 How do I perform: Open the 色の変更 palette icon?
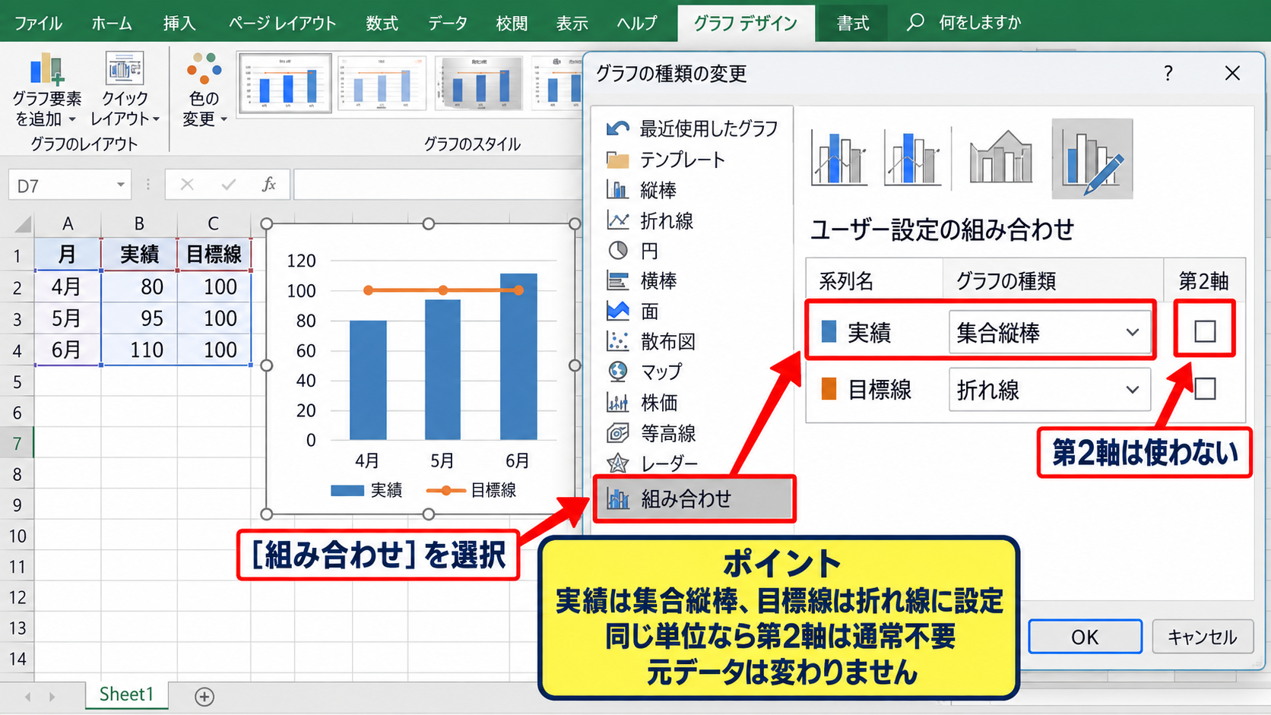point(204,68)
